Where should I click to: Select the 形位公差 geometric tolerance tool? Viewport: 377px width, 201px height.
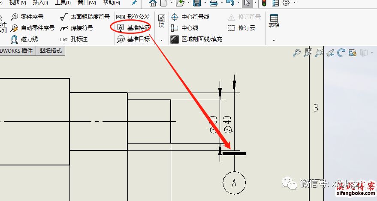[133, 17]
